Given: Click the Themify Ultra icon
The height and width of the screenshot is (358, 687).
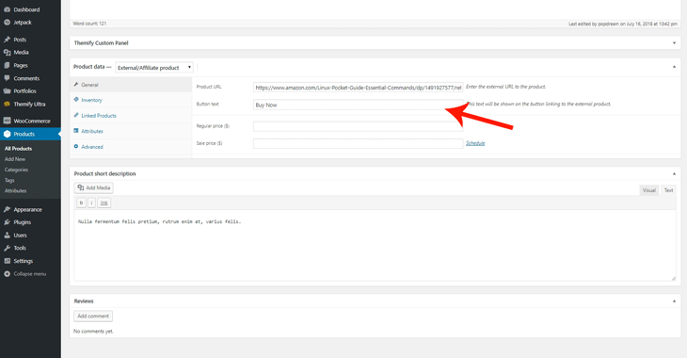Looking at the screenshot, I should 7,104.
